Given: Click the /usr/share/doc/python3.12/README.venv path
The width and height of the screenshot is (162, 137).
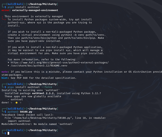Looking at the screenshot, I should click(39, 66).
